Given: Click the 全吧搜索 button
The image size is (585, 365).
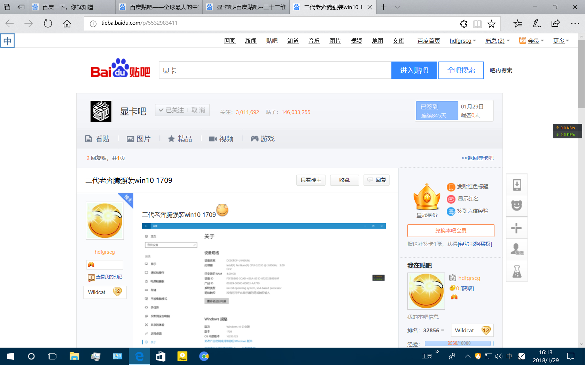Looking at the screenshot, I should [461, 70].
